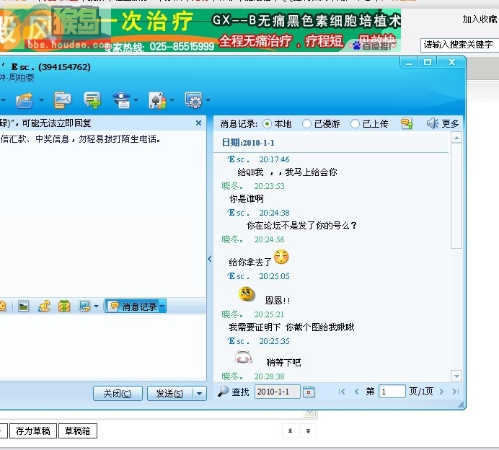Viewport: 499px width, 450px height.
Task: Expand the games icon dropdown arrow
Action: coord(172,100)
